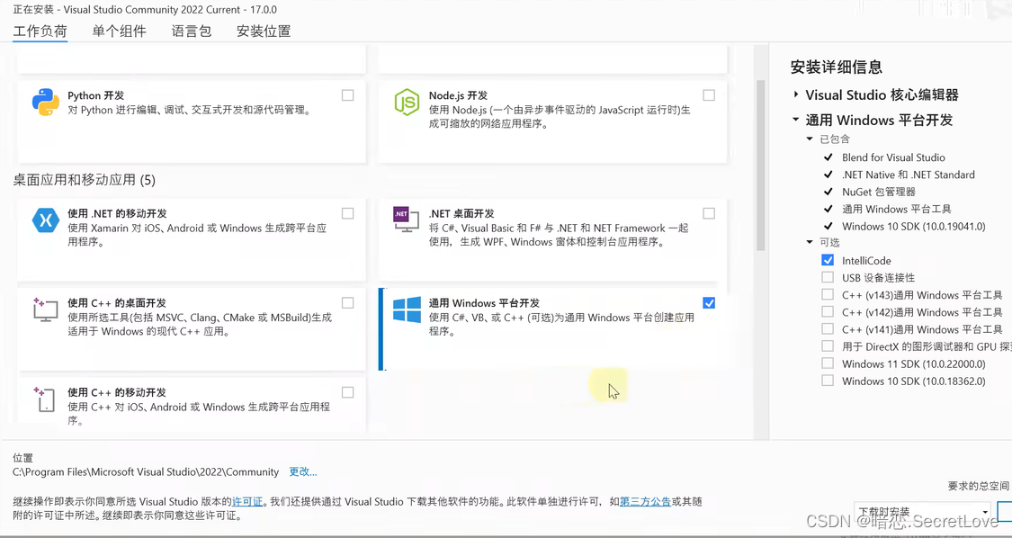
Task: Enable the Node.js 开发 workload checkbox
Action: (x=709, y=95)
